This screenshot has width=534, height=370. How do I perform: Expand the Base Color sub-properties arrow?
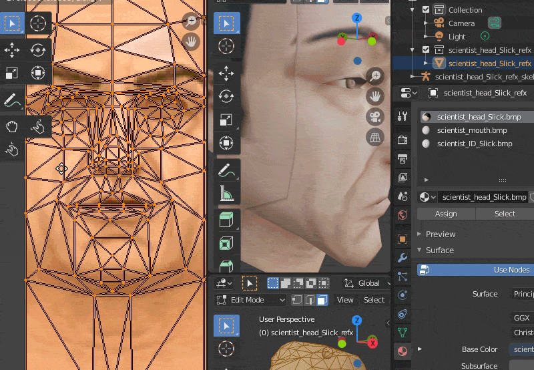420,349
